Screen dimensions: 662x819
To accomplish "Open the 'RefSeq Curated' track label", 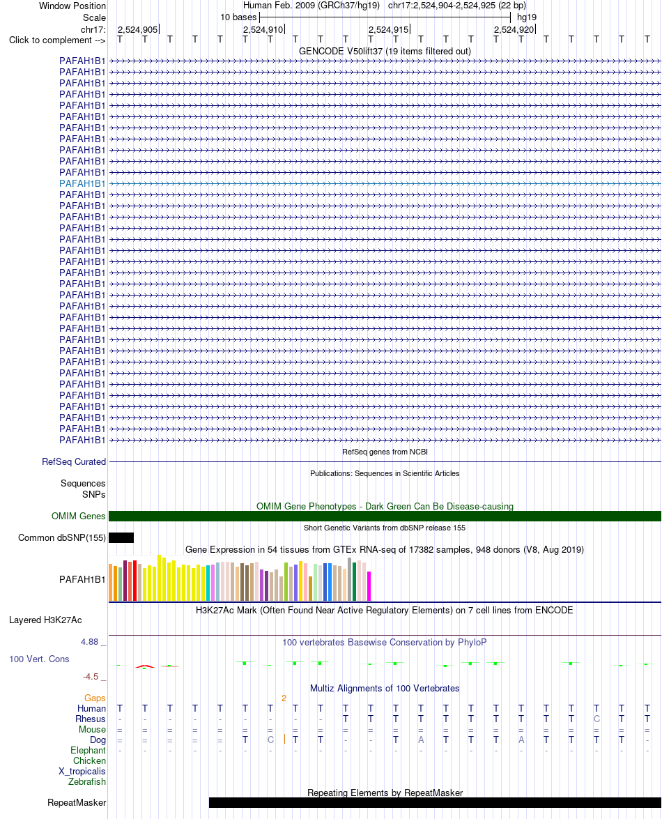I will (x=74, y=461).
